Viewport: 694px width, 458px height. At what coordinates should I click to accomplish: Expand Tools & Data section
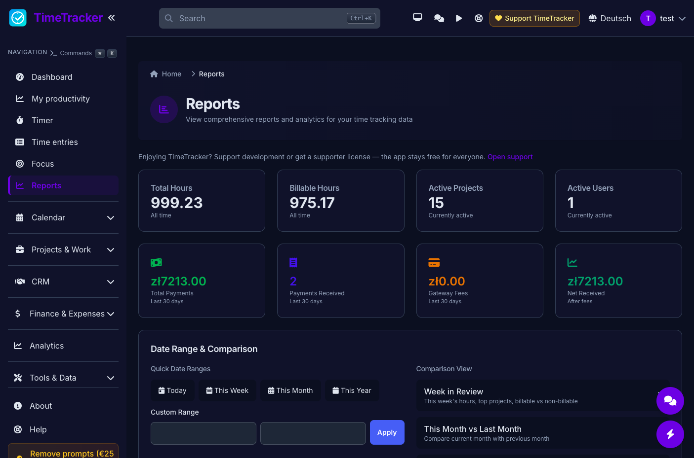pyautogui.click(x=63, y=378)
